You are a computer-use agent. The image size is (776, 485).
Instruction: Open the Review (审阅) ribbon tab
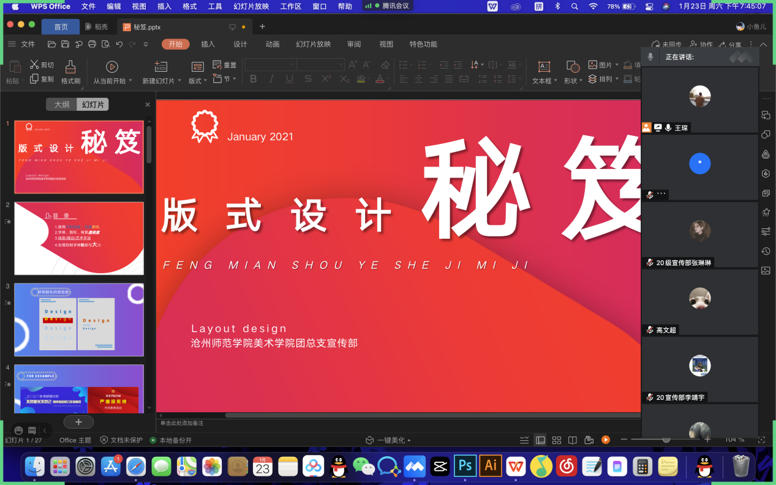pos(354,44)
